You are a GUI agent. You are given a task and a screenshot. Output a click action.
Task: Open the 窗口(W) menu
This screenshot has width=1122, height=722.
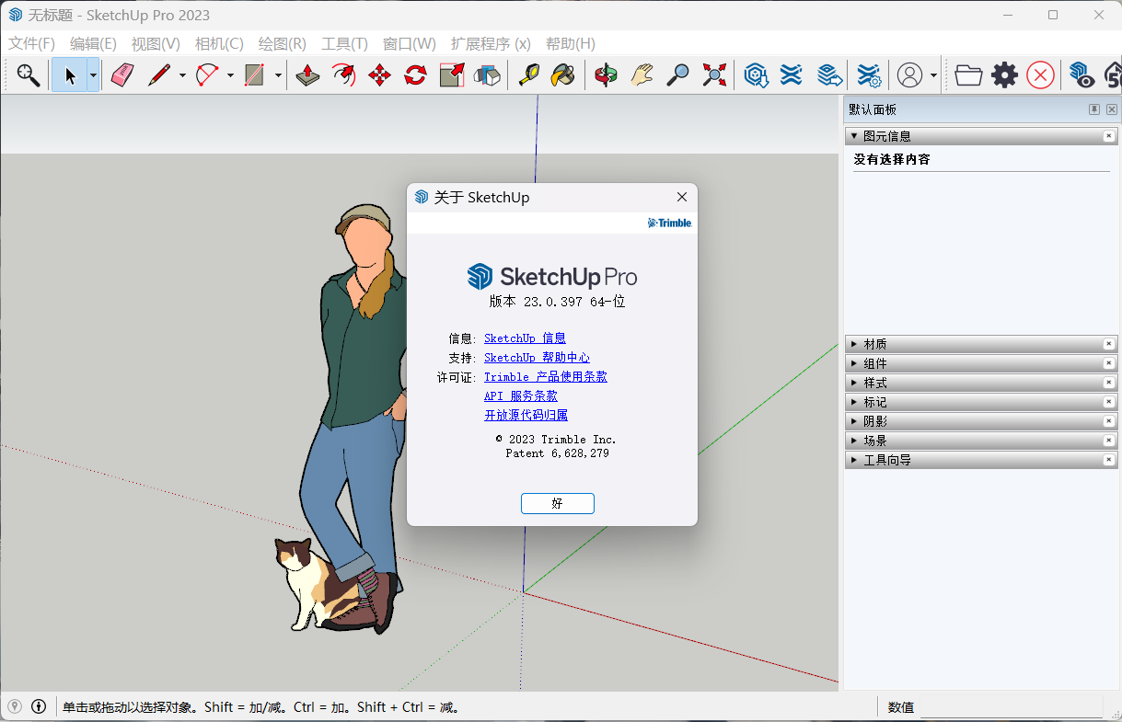tap(410, 43)
